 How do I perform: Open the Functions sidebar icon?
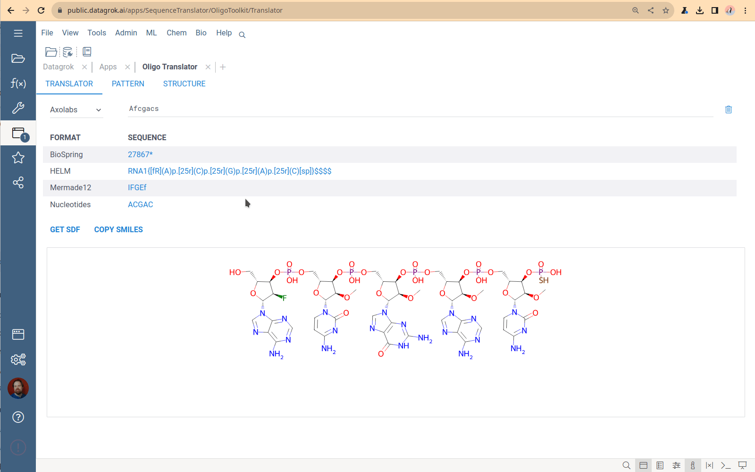click(x=18, y=84)
